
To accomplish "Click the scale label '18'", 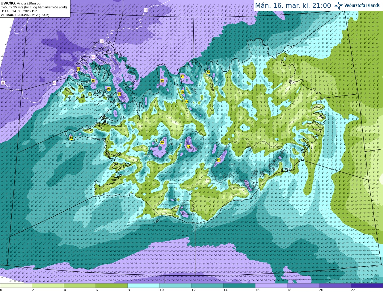I will 289,290.
